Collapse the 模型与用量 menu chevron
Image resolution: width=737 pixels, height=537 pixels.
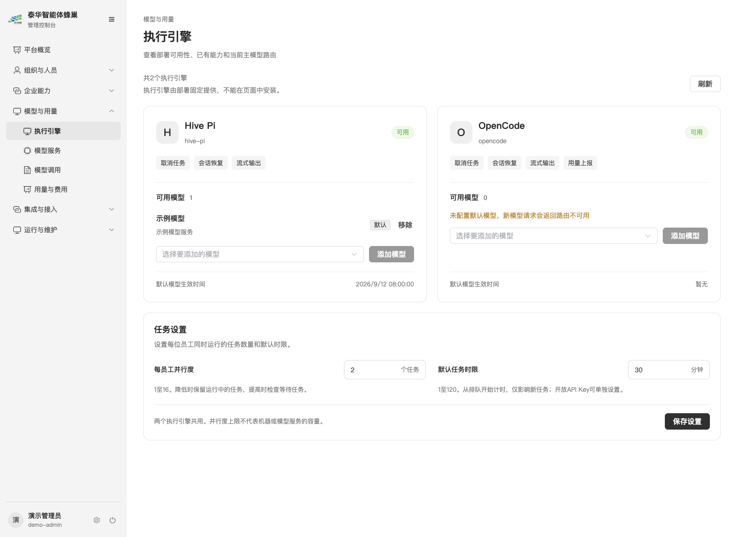click(x=112, y=111)
